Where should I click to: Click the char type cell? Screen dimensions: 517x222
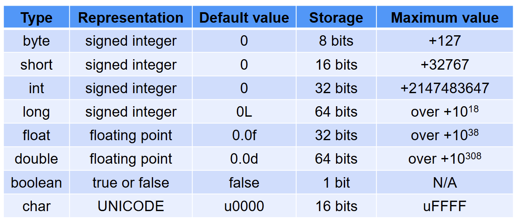click(36, 206)
